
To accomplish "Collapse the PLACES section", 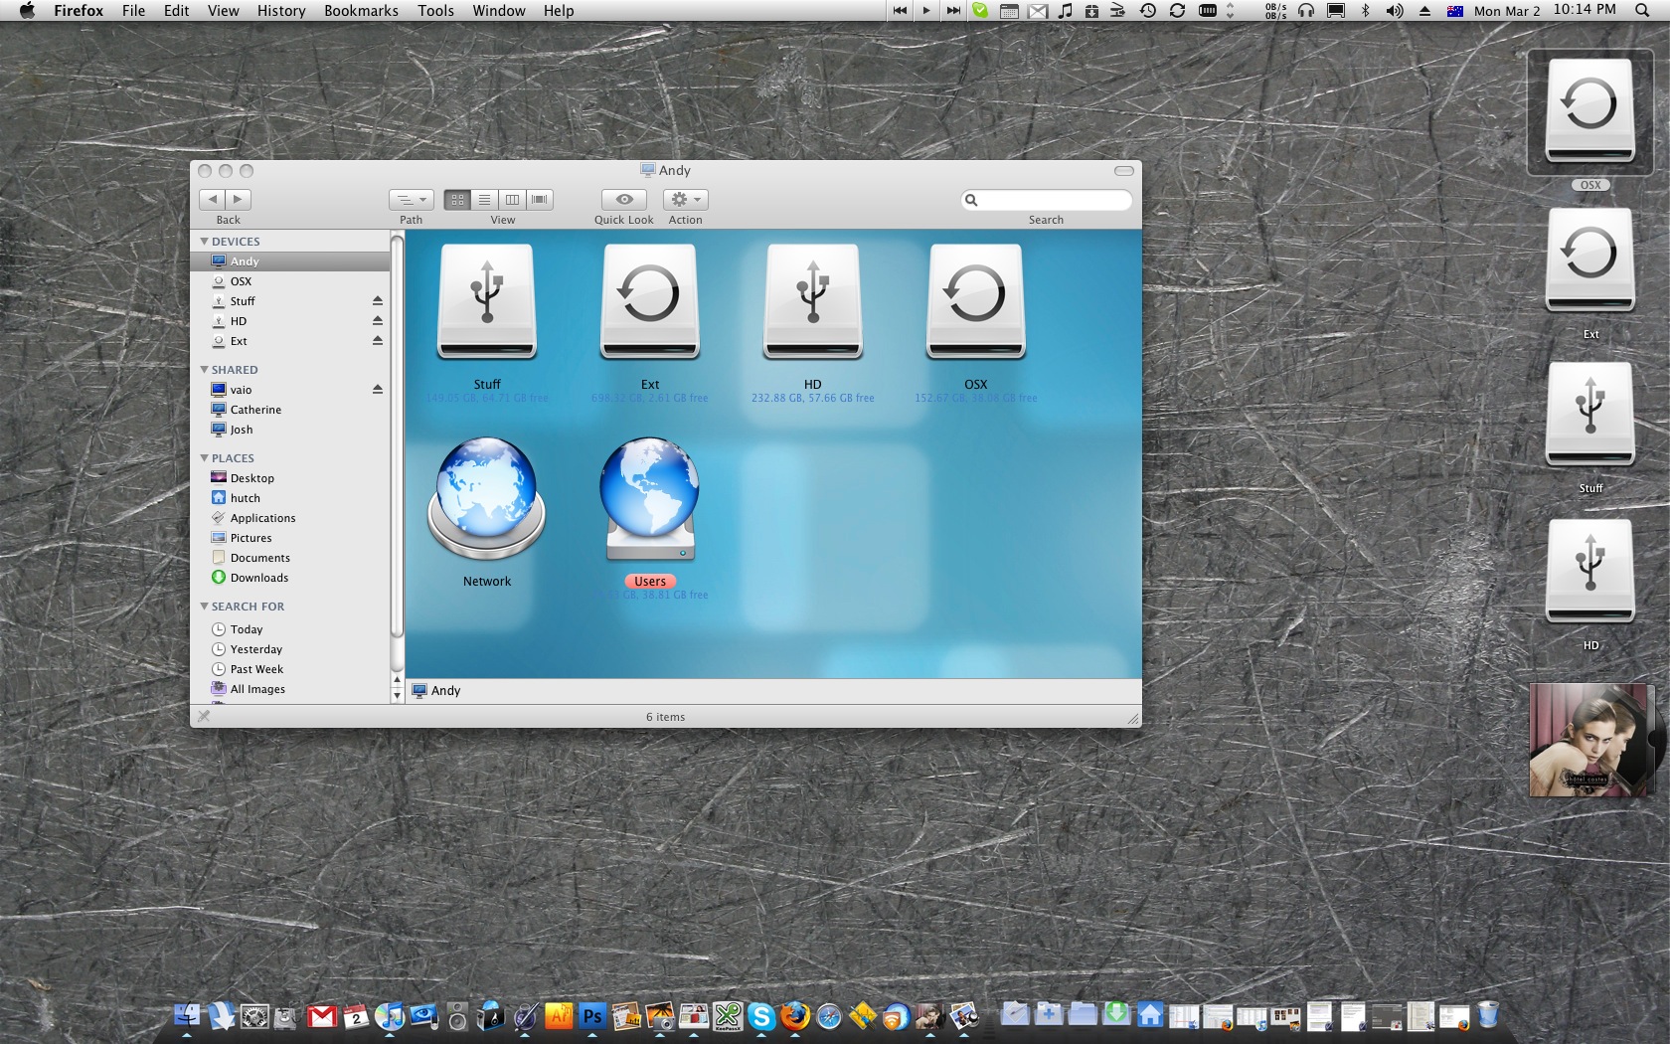I will pyautogui.click(x=205, y=458).
